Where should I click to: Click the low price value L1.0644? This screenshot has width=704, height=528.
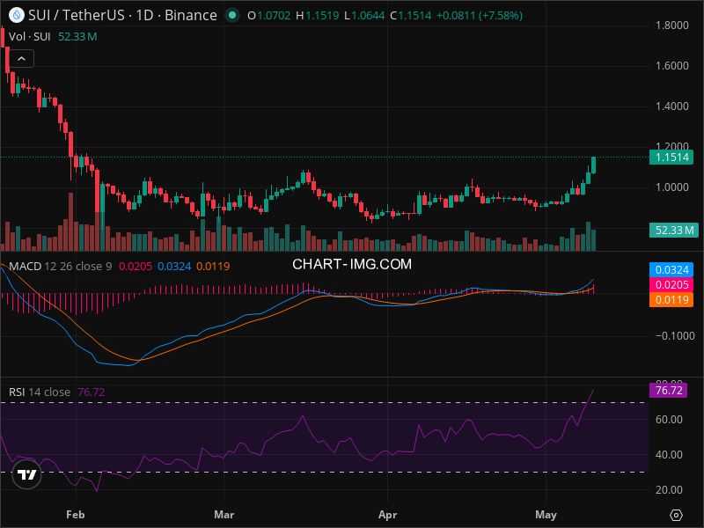[364, 16]
